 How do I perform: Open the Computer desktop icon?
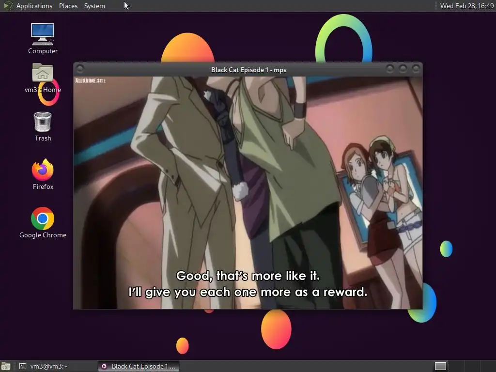[43, 39]
